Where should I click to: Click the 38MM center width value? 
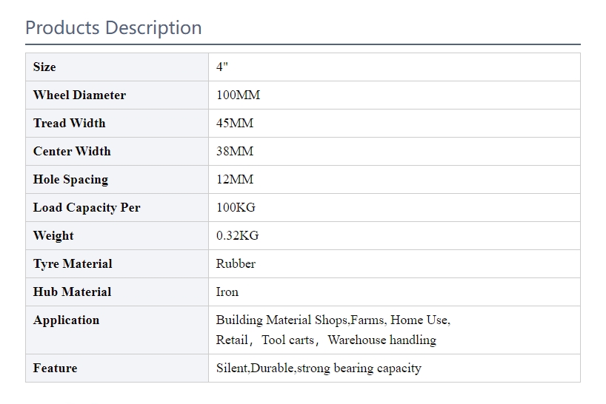[235, 151]
